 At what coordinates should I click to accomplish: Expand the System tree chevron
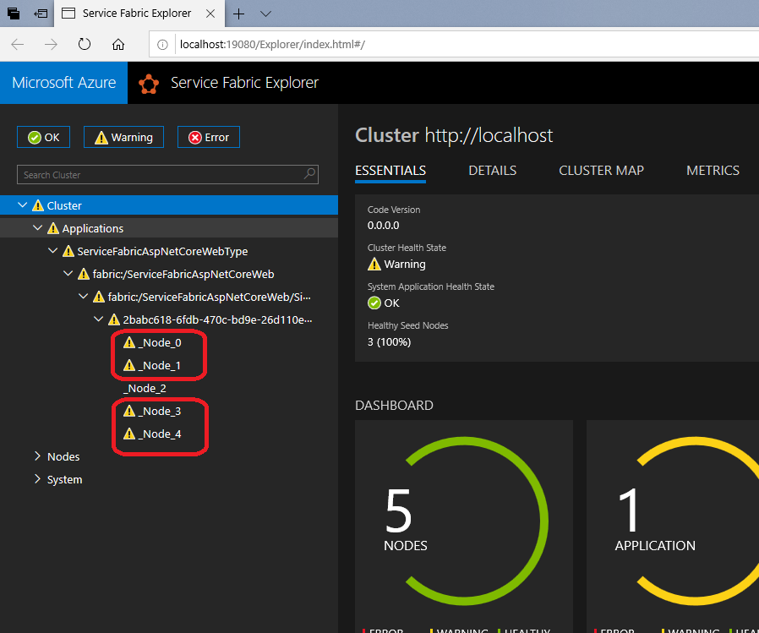(x=37, y=478)
